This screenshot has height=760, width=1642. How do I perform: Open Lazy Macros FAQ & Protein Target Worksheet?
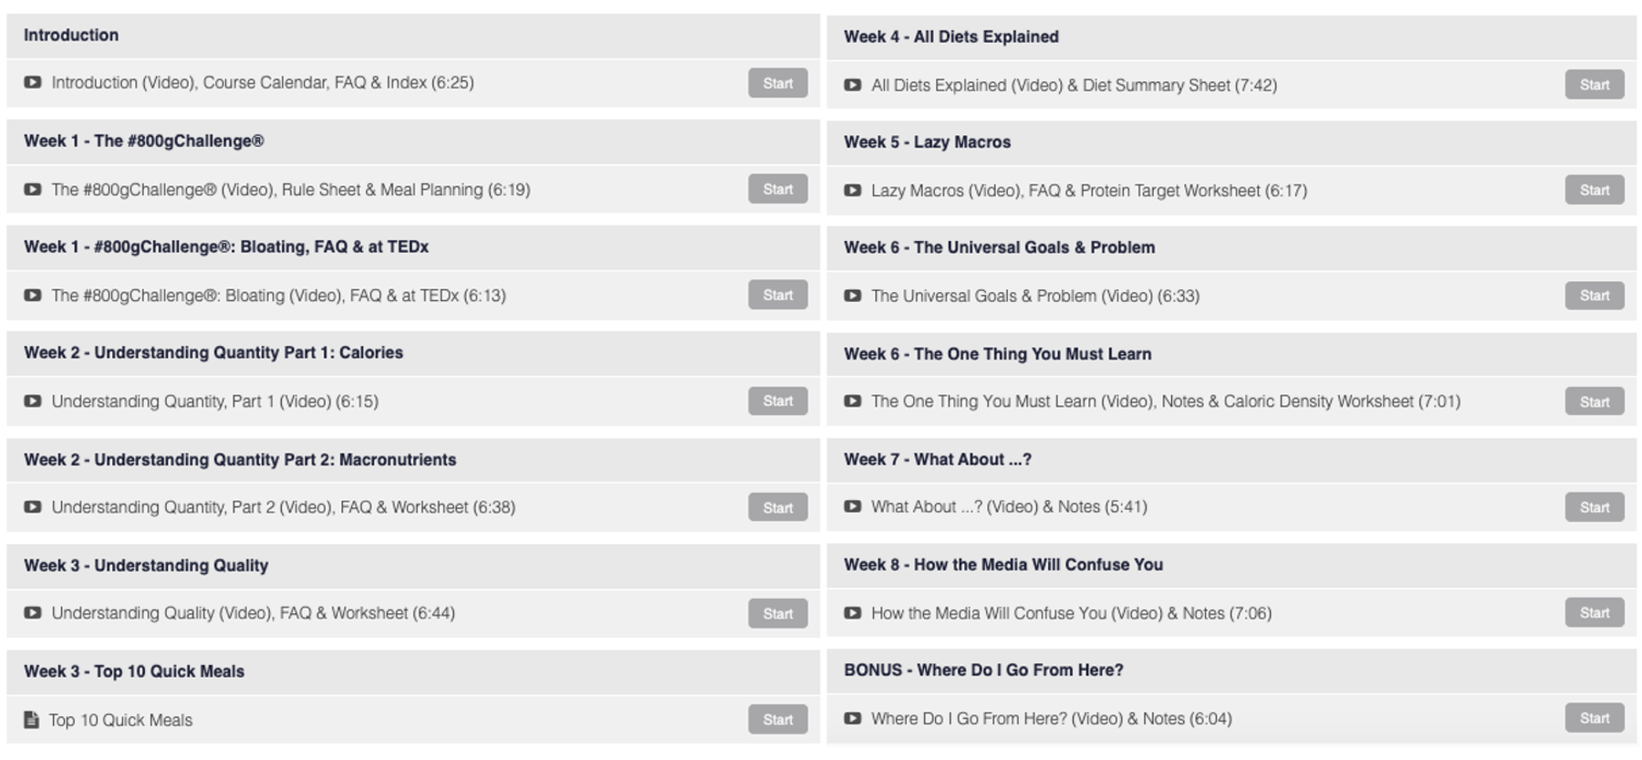(x=1089, y=191)
